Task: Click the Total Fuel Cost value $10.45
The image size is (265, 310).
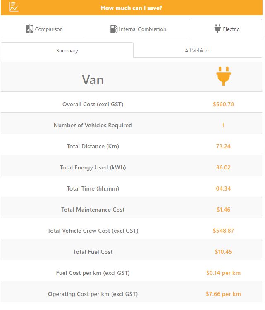Action: pyautogui.click(x=224, y=252)
